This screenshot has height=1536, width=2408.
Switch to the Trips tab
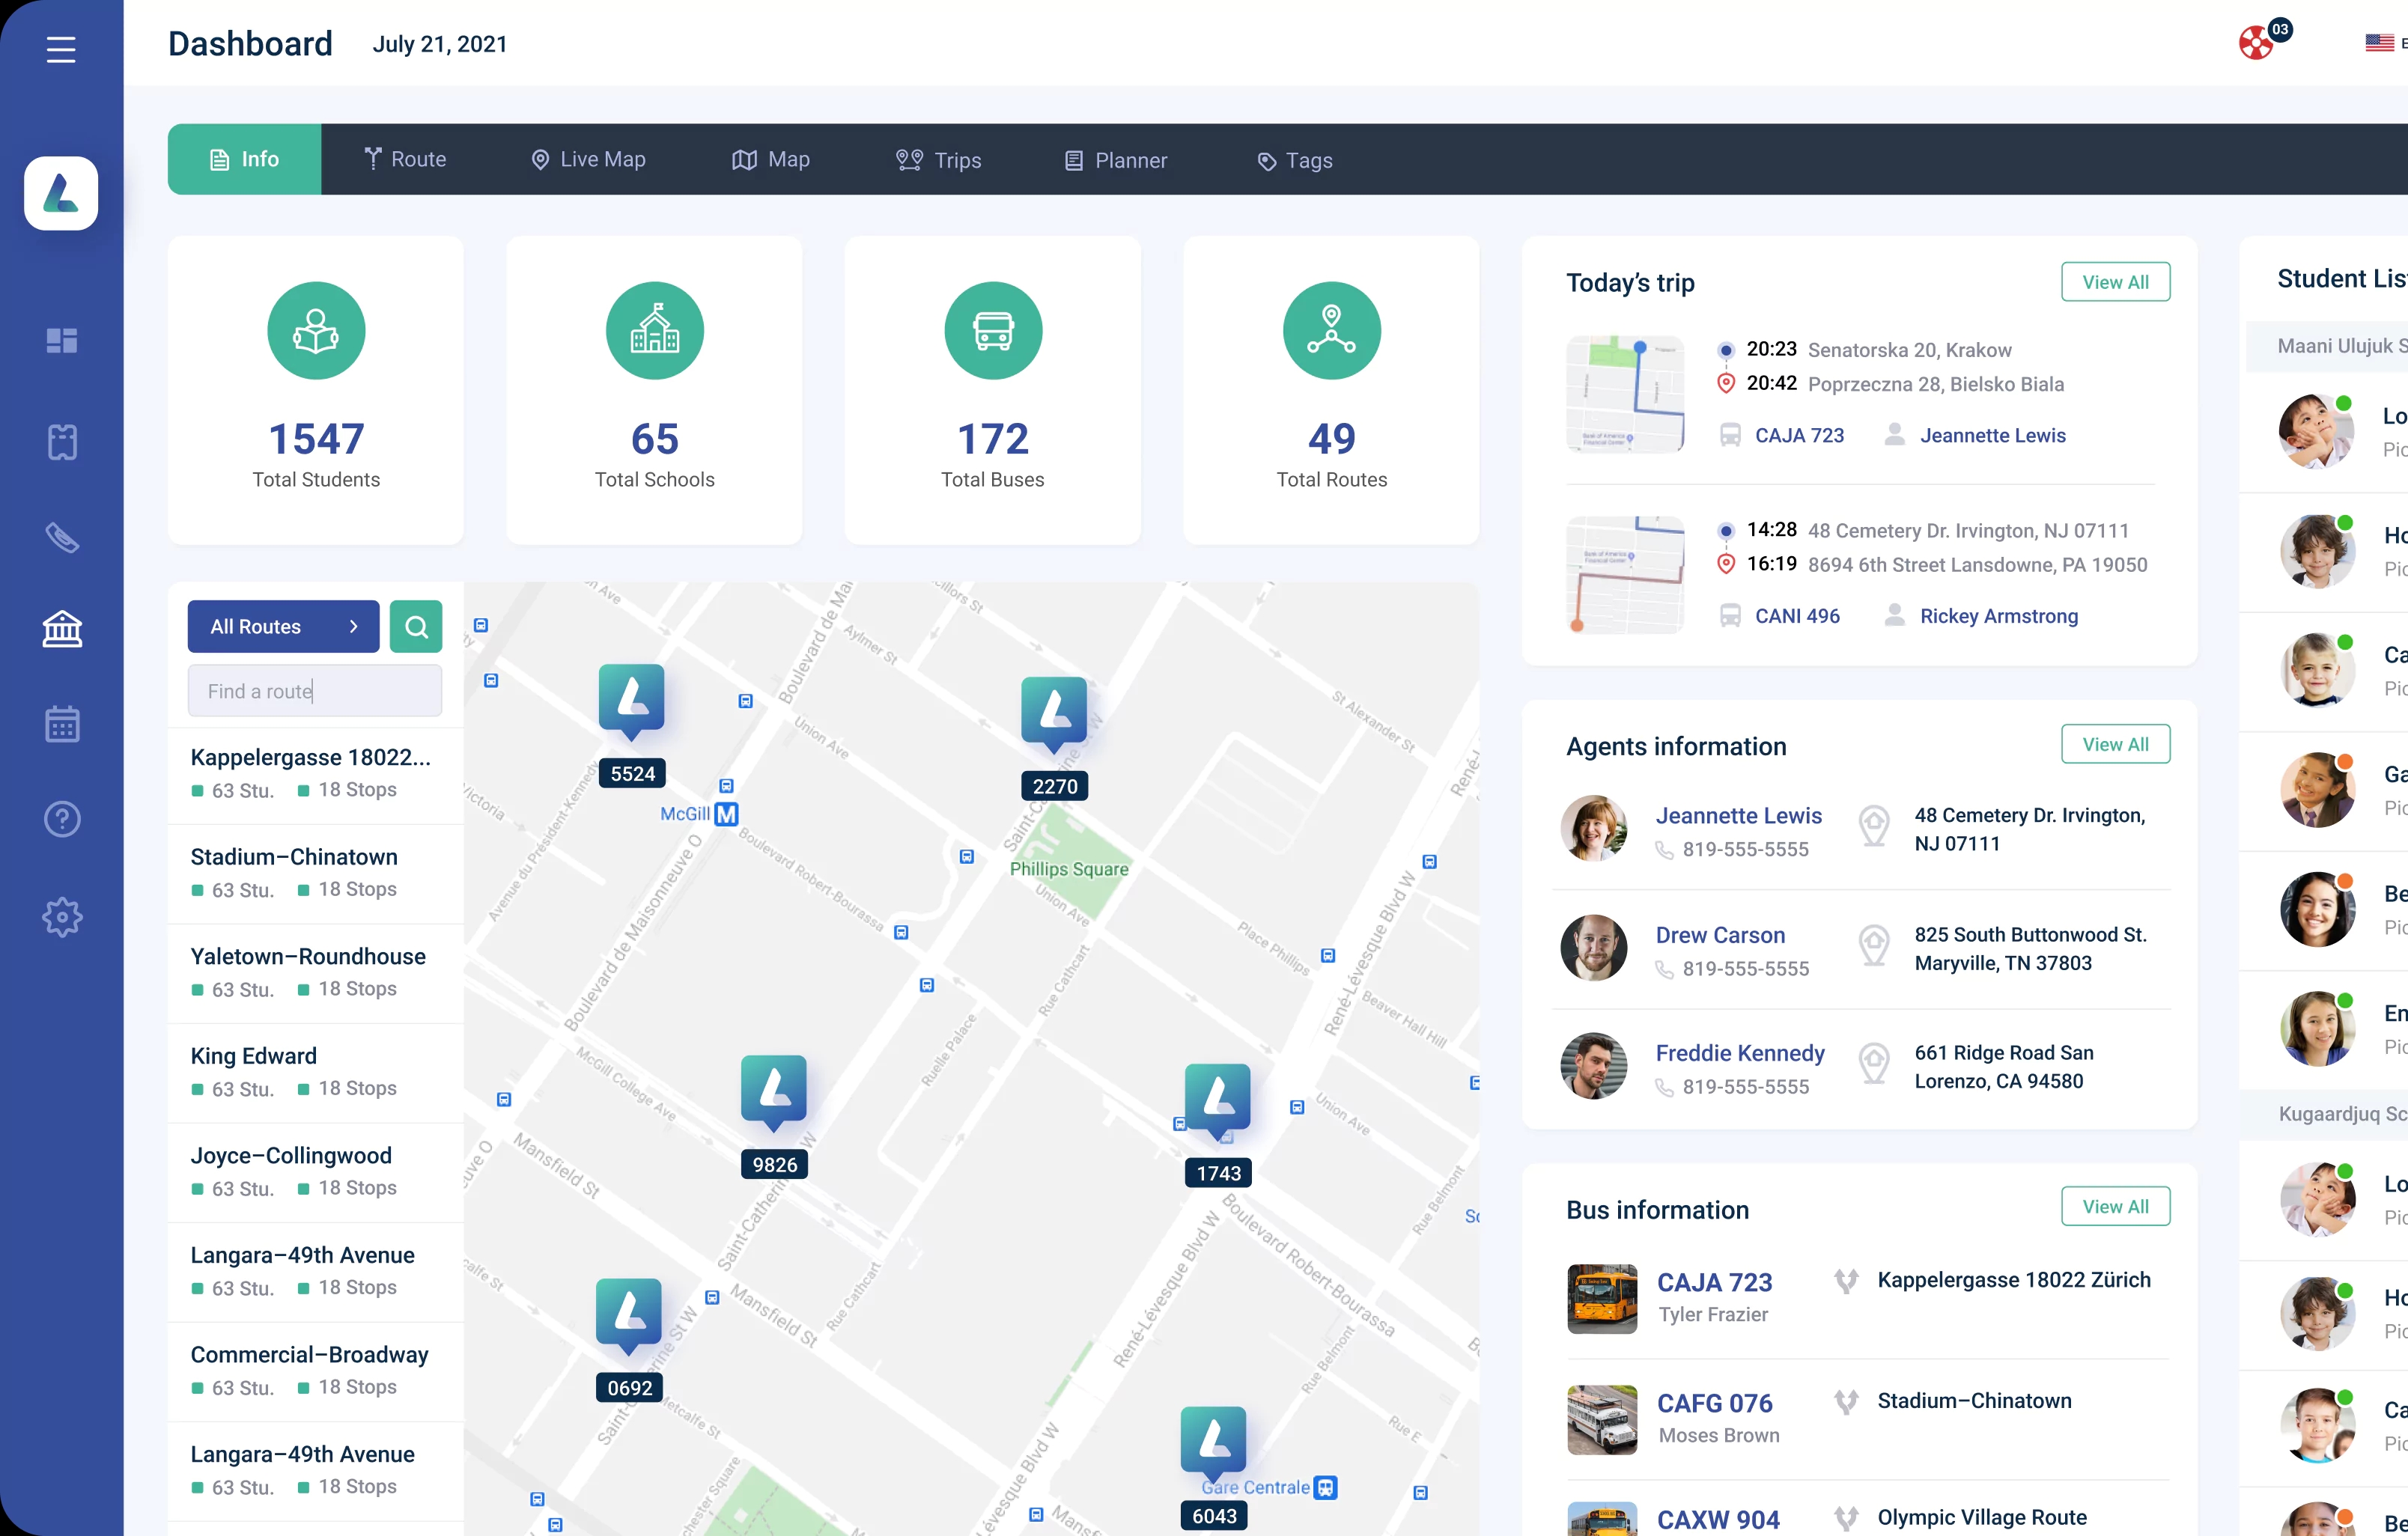[939, 160]
